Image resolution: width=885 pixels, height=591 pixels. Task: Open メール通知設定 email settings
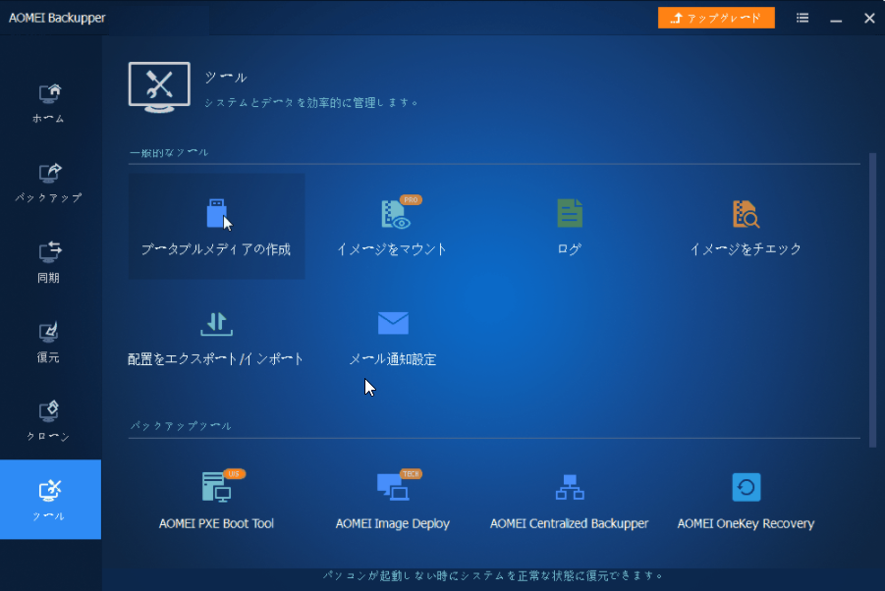393,338
